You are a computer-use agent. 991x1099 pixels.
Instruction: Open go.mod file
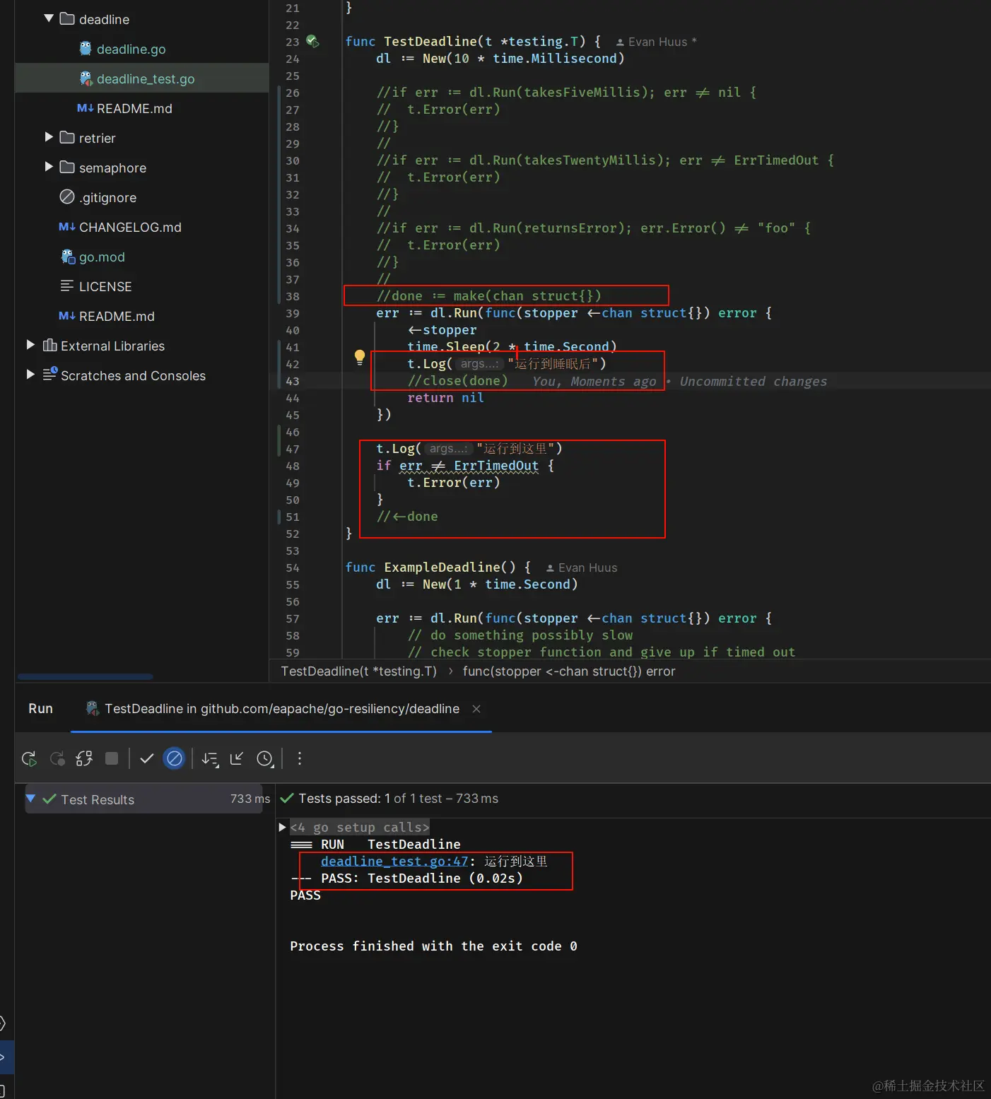point(102,257)
